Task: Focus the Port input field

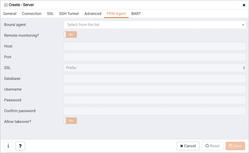Action: coord(155,57)
